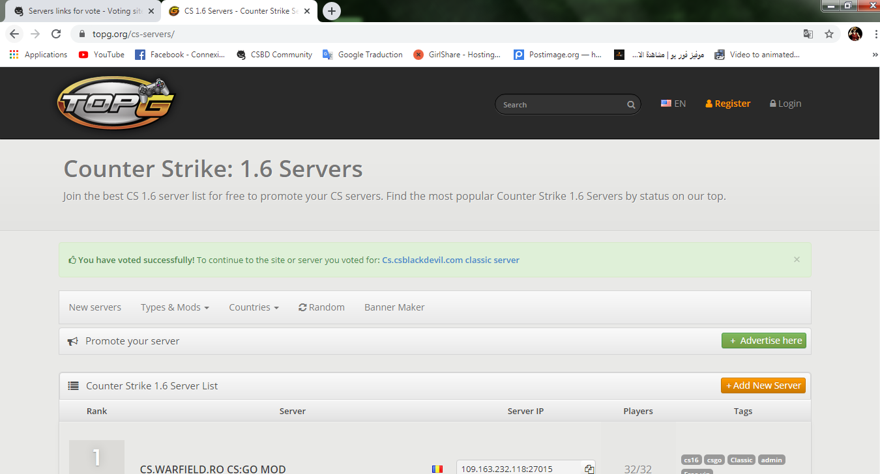The image size is (880, 474).
Task: Click the Server IP column header
Action: tap(525, 411)
